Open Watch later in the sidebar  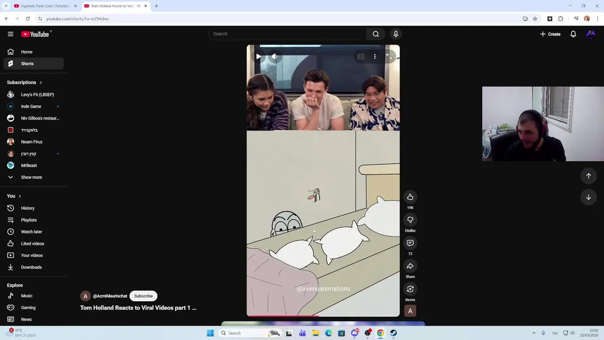tap(34, 232)
